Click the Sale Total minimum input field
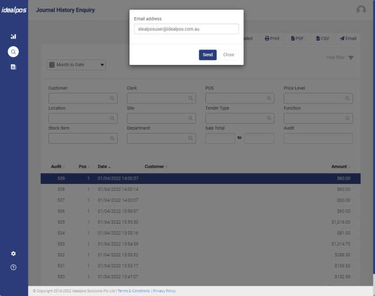 220,138
